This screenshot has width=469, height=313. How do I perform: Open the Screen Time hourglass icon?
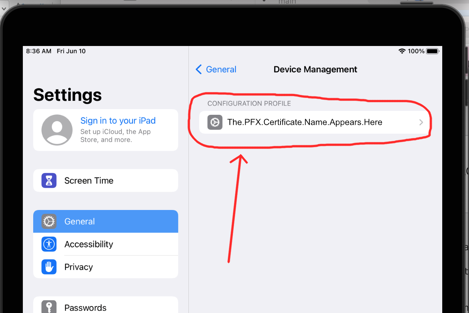[49, 181]
